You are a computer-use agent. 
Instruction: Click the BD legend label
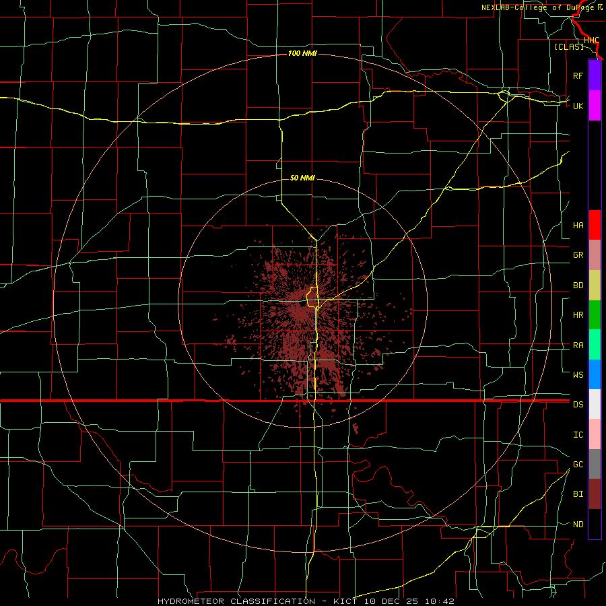pos(578,285)
